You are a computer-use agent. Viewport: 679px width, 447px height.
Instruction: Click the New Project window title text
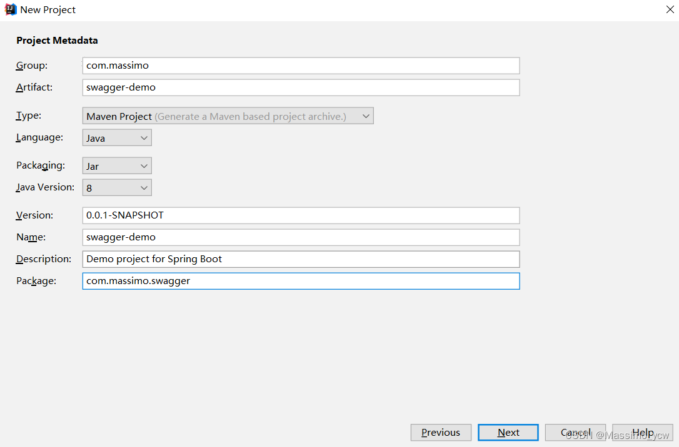tap(48, 9)
